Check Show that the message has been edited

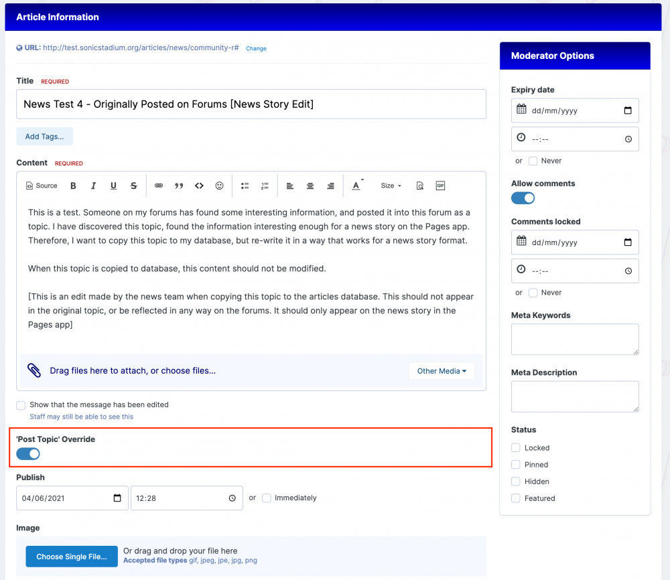pyautogui.click(x=21, y=405)
